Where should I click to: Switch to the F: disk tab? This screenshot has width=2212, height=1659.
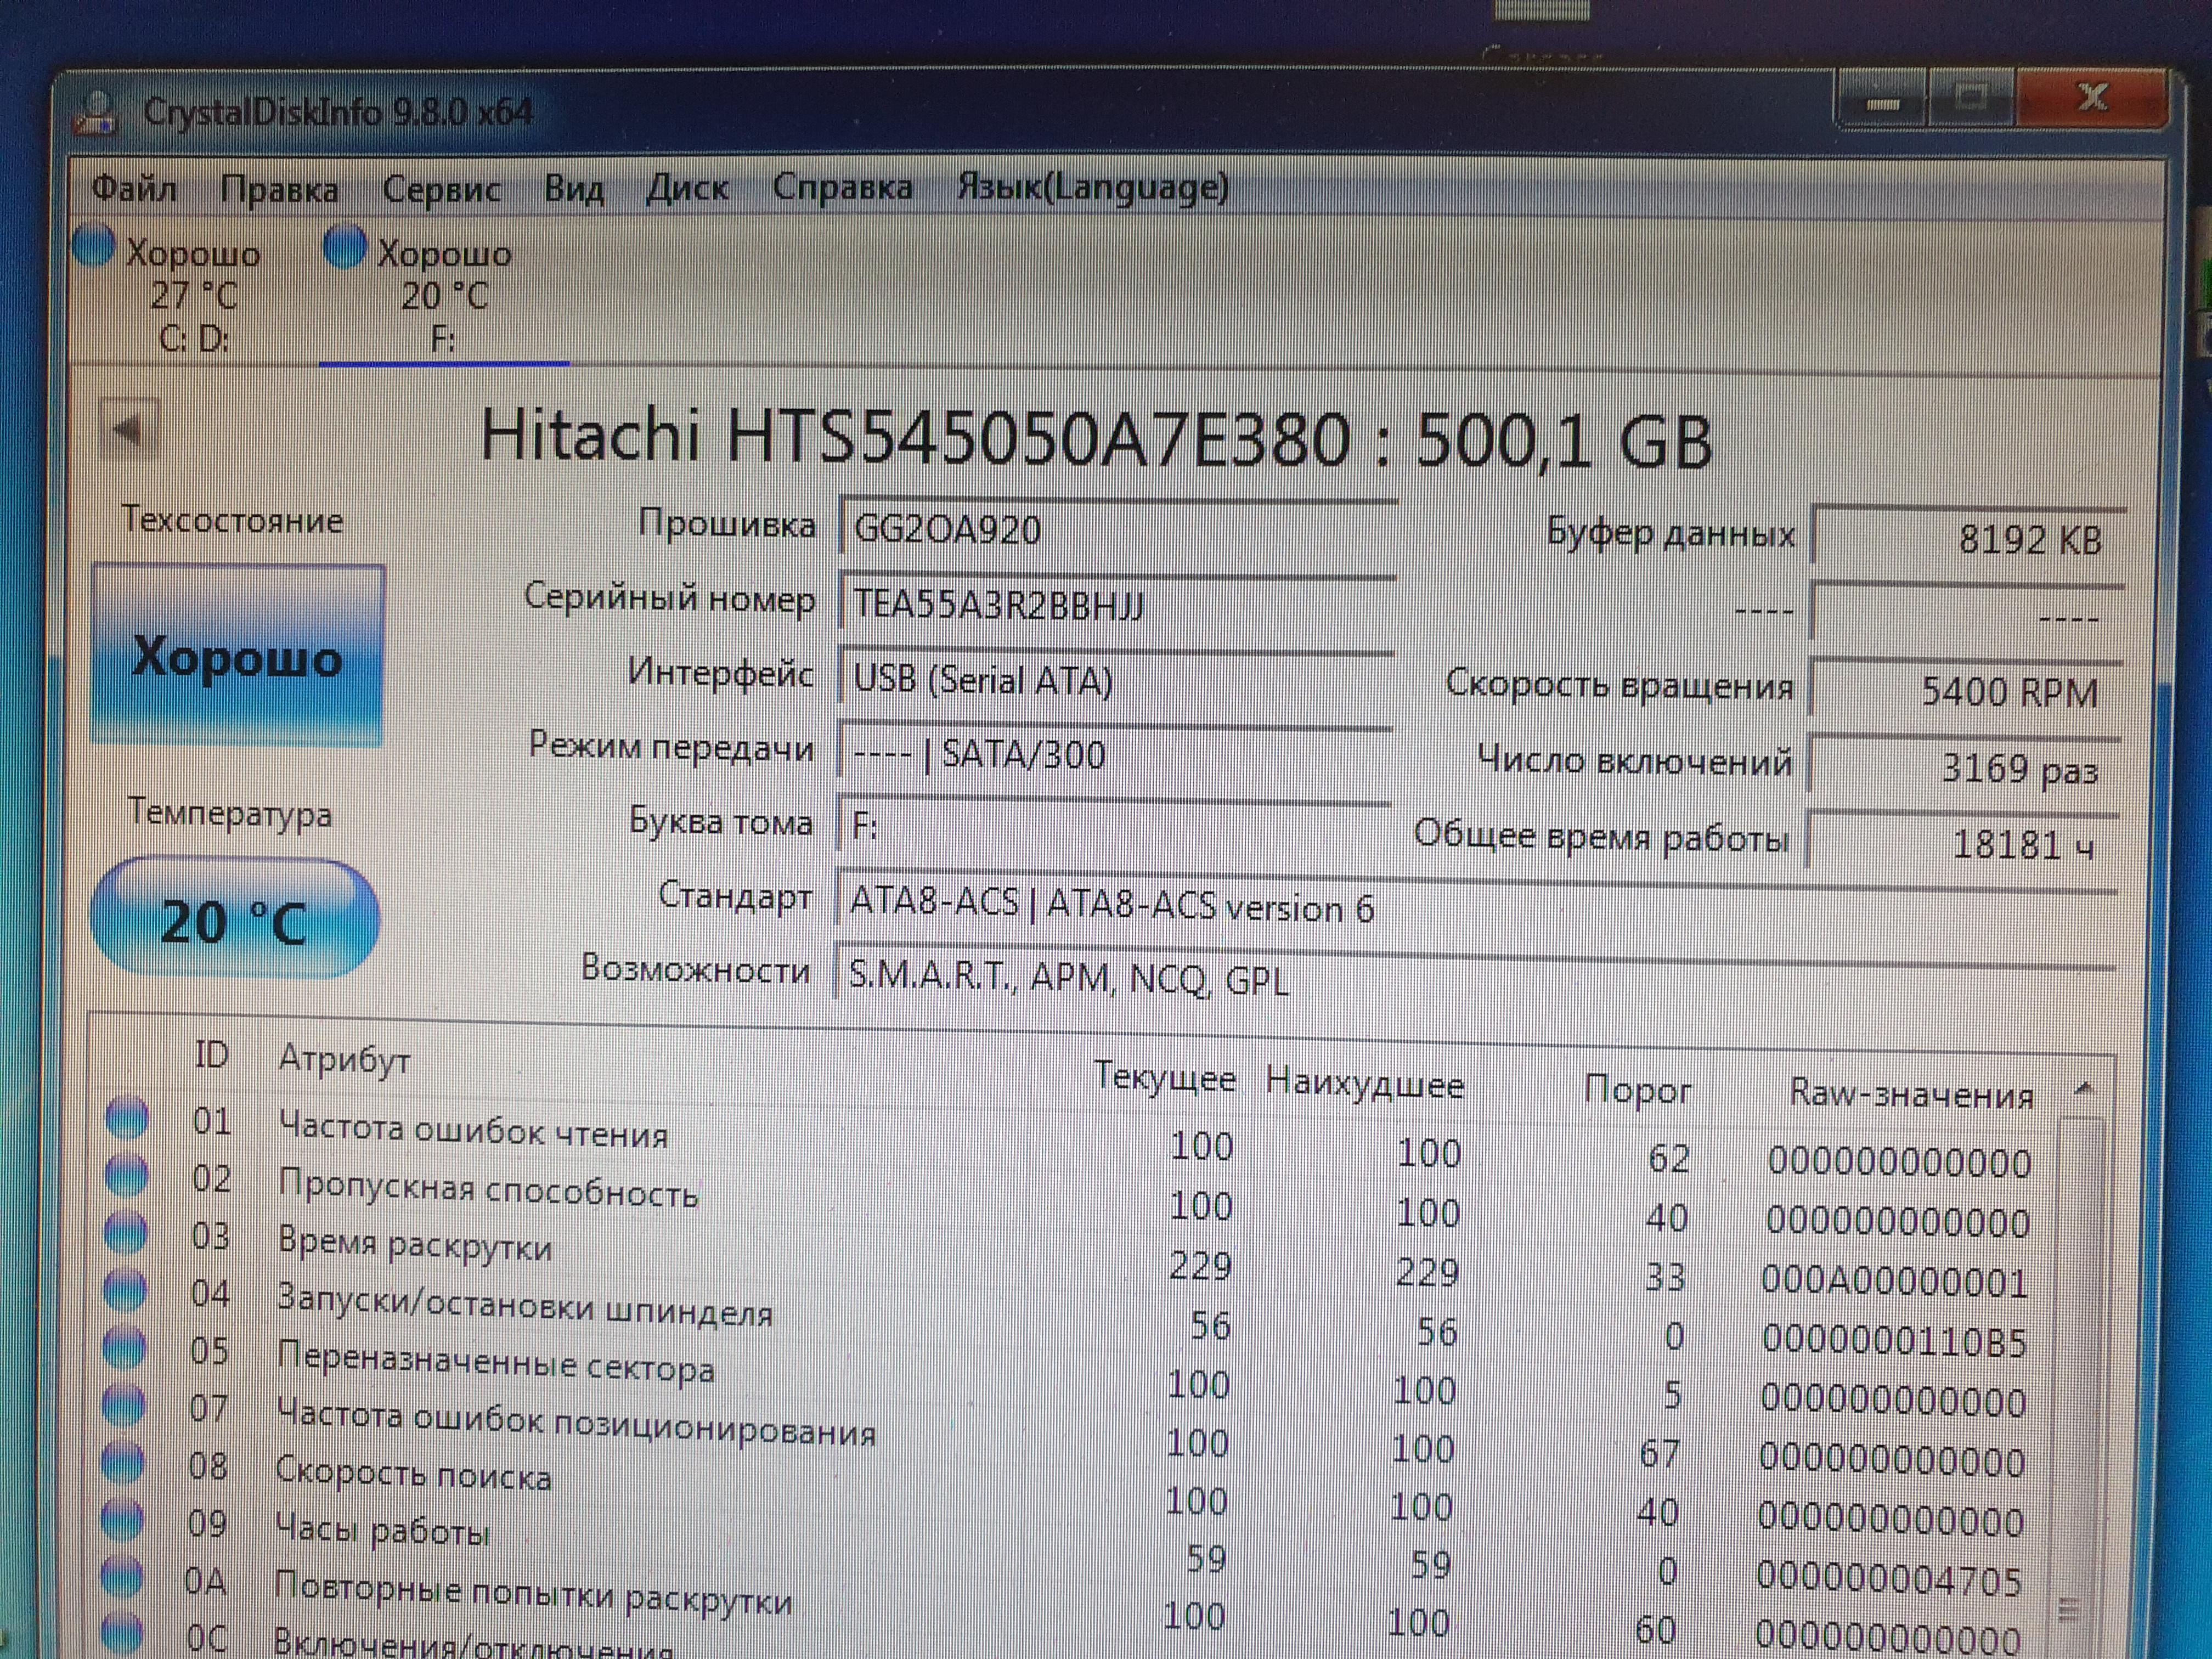click(444, 296)
